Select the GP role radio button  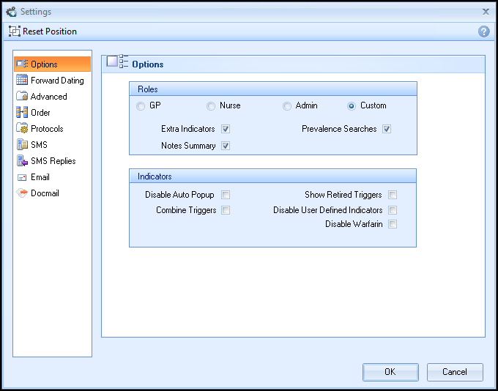[141, 106]
